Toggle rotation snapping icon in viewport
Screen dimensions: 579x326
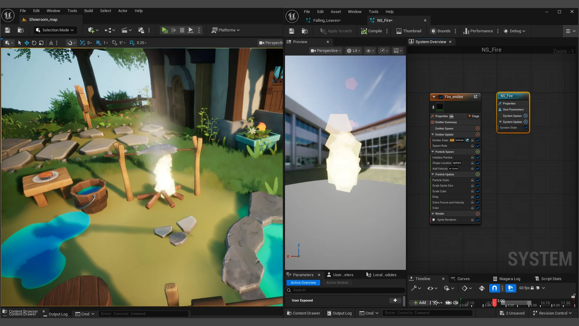click(114, 43)
